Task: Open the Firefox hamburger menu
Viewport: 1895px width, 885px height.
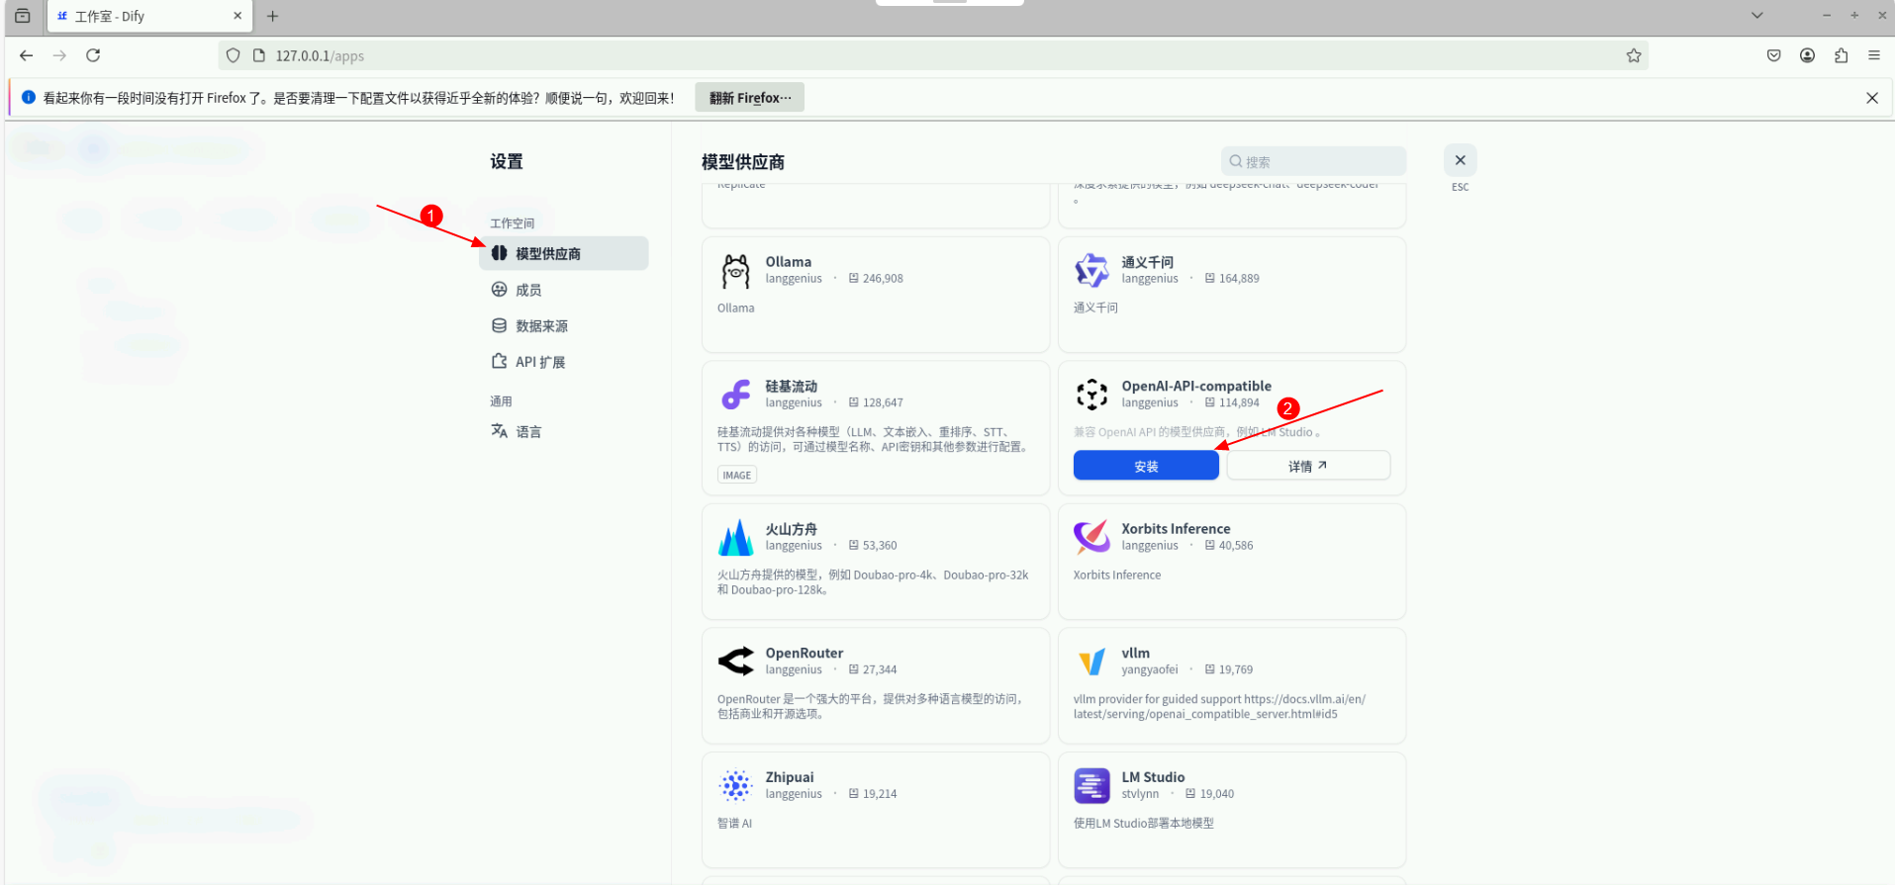Action: click(1873, 55)
